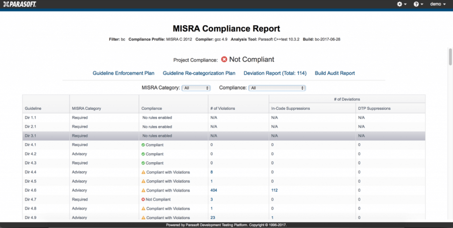Click green Compliant check icon for Dir 4.1

click(143, 145)
